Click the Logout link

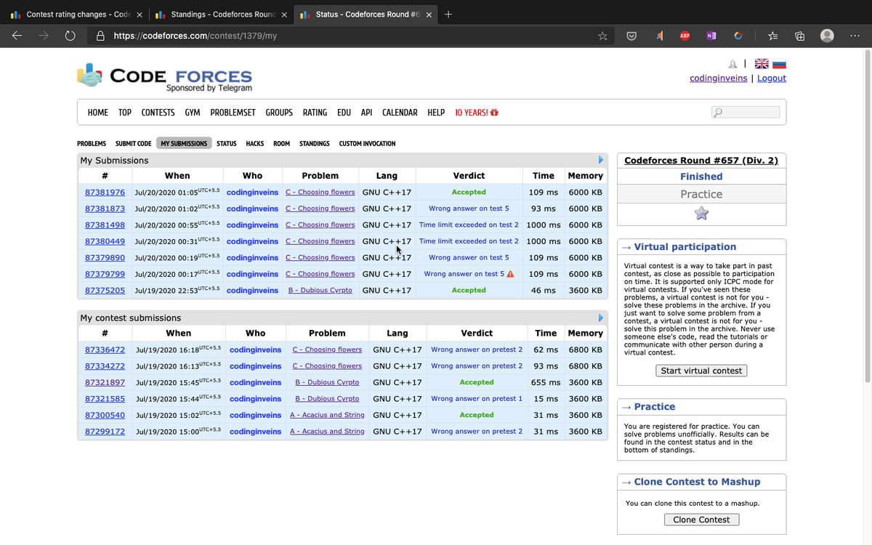click(772, 78)
